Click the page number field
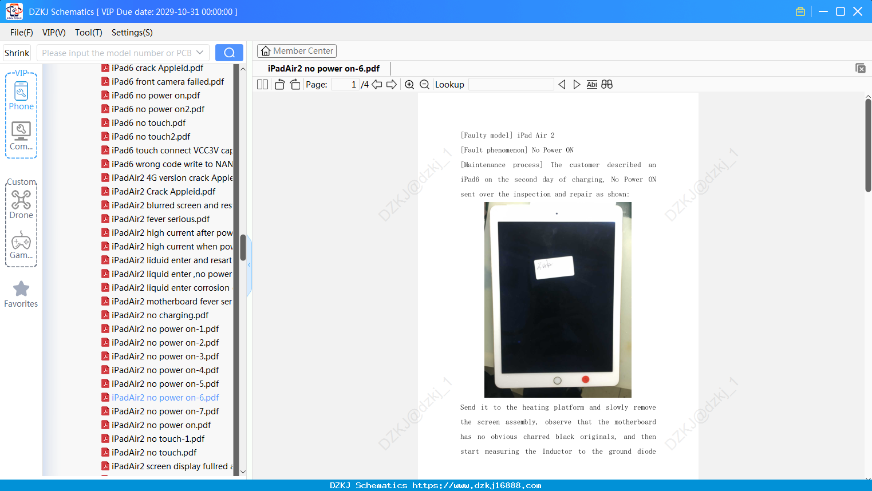Viewport: 872px width, 491px height. click(x=345, y=84)
